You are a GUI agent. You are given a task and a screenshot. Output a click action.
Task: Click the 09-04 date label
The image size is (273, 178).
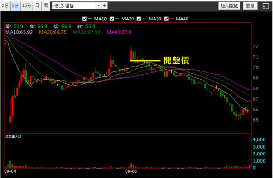pyautogui.click(x=10, y=171)
